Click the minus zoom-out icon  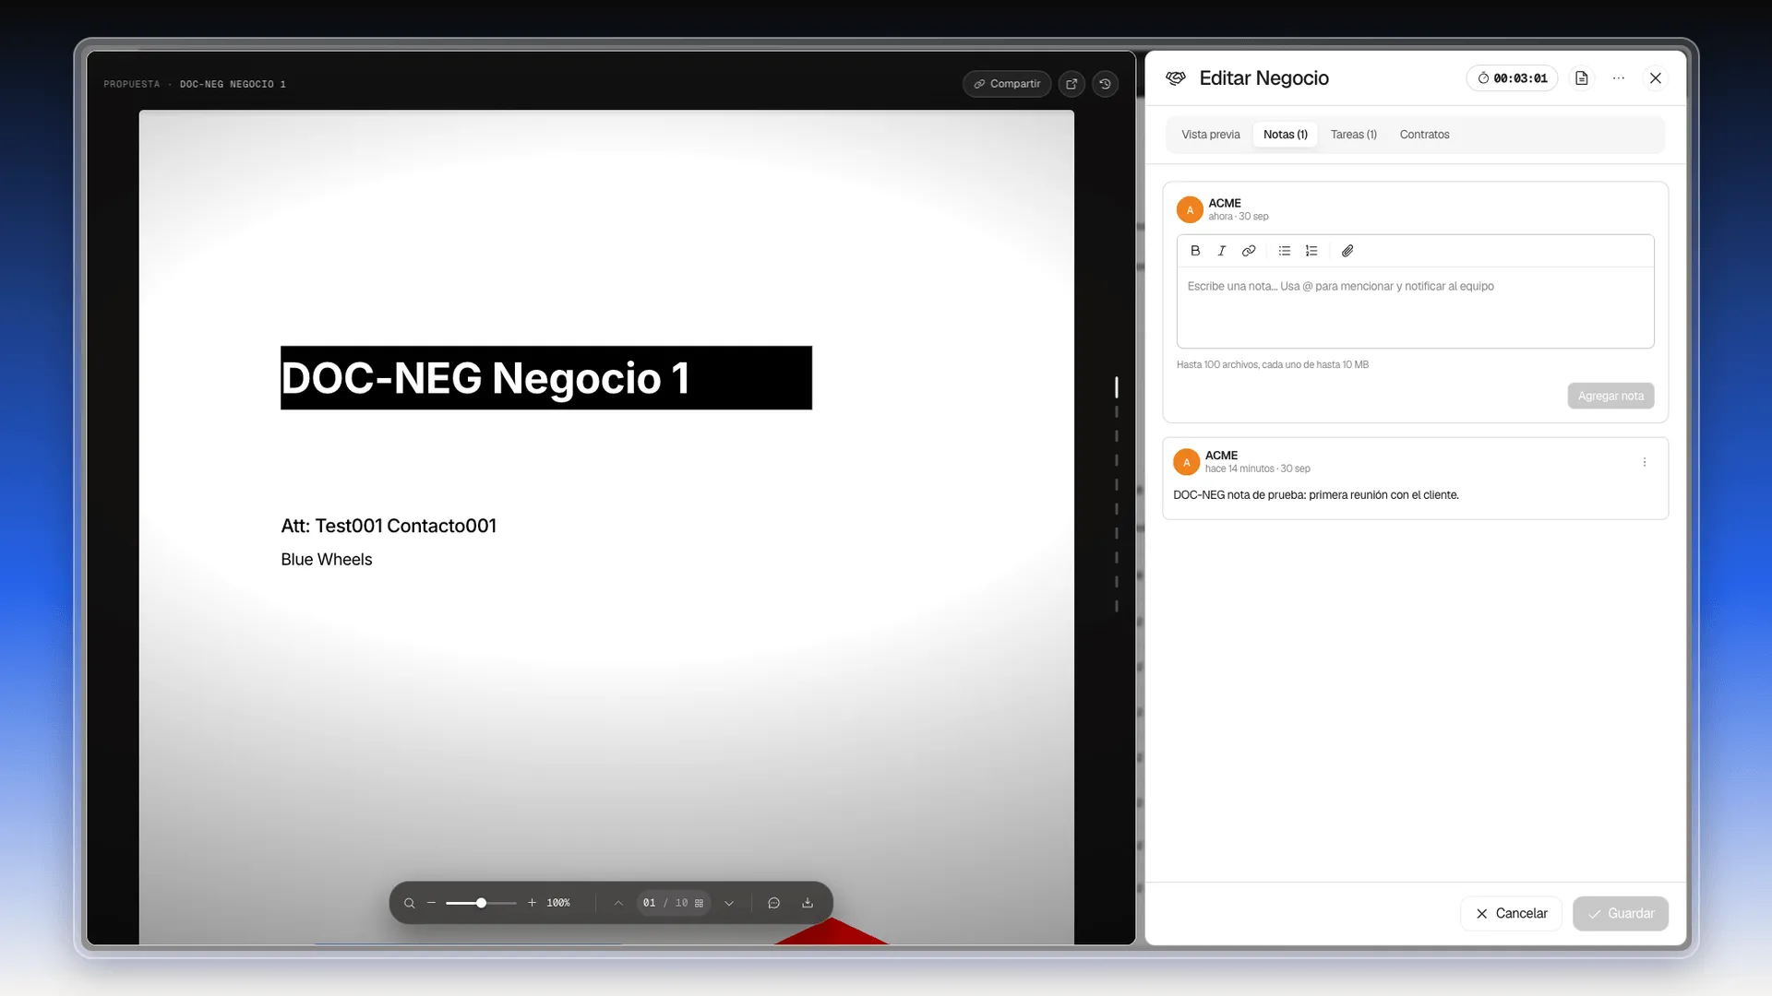pyautogui.click(x=431, y=903)
